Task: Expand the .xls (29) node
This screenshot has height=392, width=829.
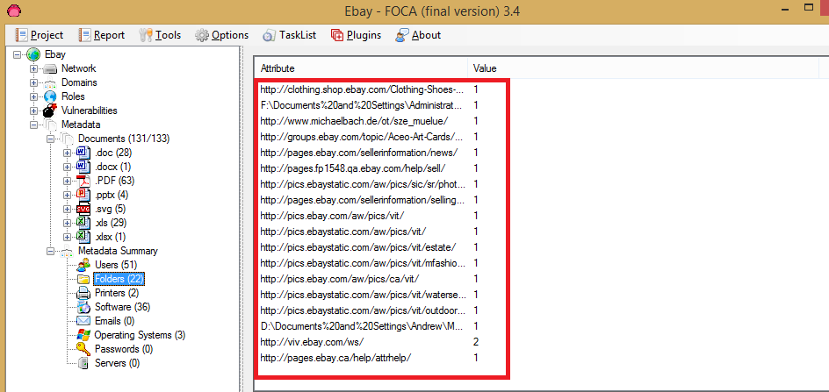Action: tap(67, 223)
